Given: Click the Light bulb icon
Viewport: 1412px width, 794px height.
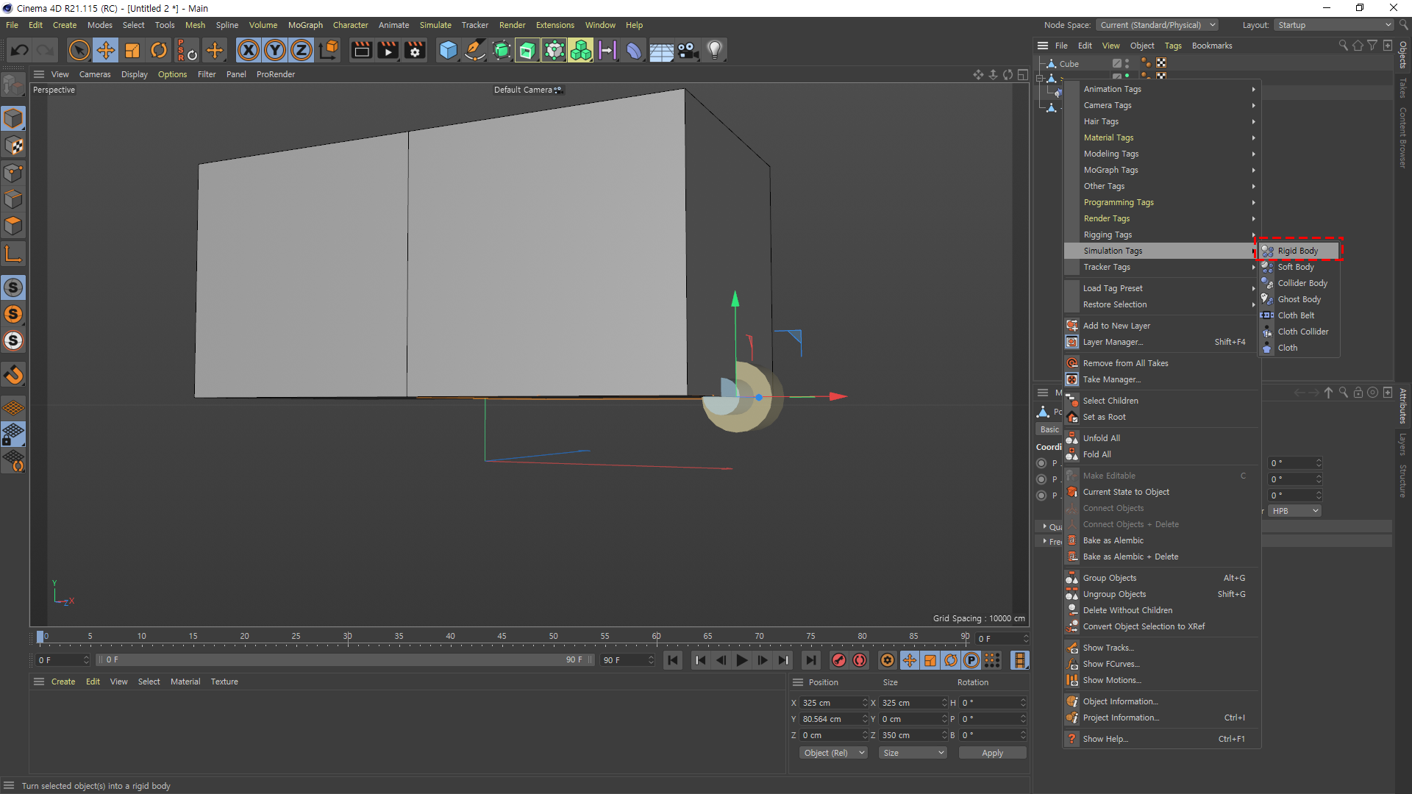Looking at the screenshot, I should coord(714,50).
